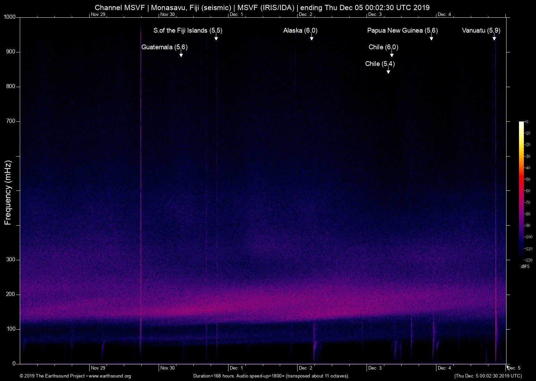
Task: Select the Dec 2 label on the top axis
Action: tap(305, 14)
